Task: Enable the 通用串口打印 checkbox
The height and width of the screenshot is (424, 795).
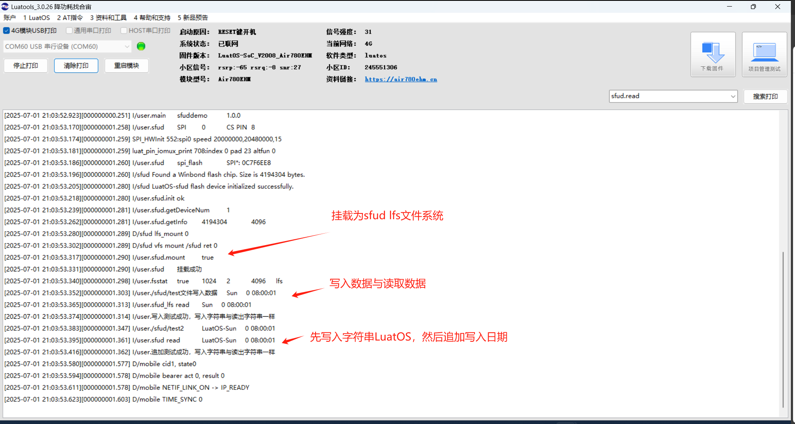Action: 69,30
